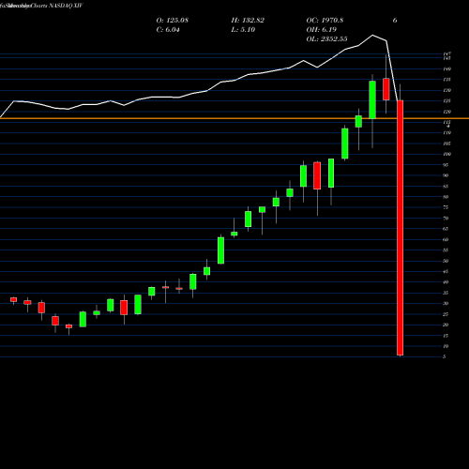Click the 10 price axis label
The width and height of the screenshot is (469, 469).
pos(446,346)
